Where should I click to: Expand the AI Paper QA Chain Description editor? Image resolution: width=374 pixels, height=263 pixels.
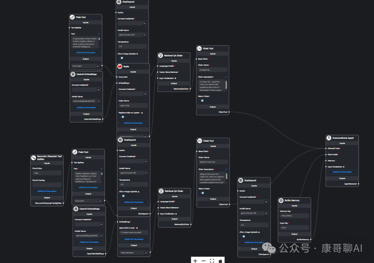click(226, 77)
